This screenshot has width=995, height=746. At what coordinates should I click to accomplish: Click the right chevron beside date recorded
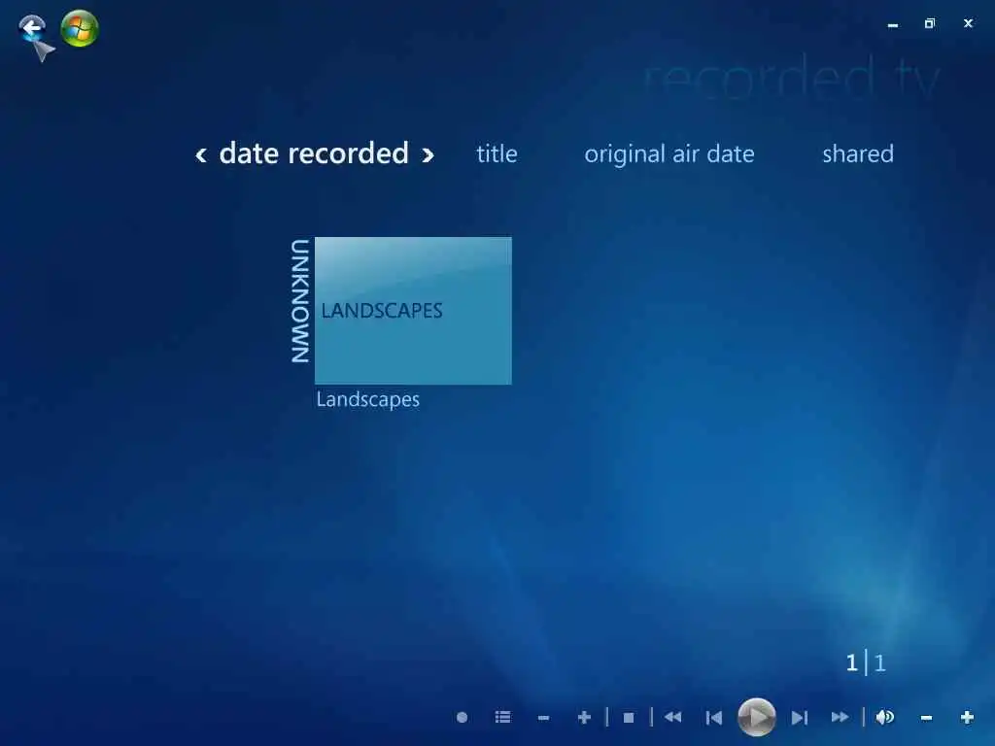[x=428, y=154]
